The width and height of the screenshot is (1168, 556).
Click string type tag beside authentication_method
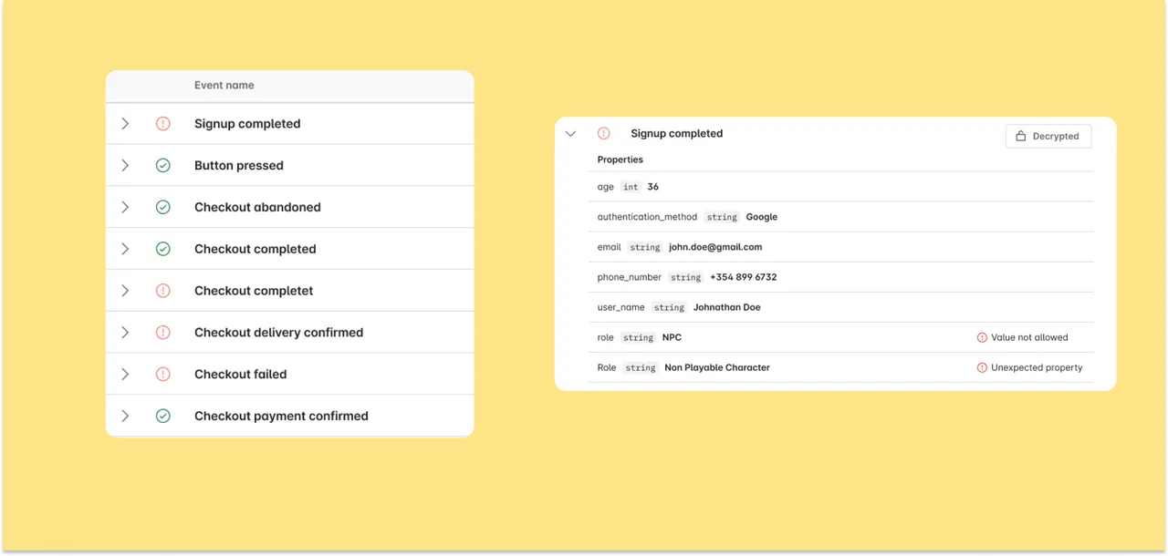722,217
